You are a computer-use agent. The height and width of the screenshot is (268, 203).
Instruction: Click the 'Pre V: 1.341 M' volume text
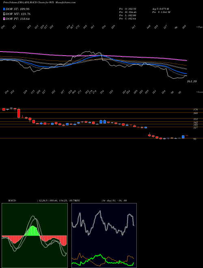(161, 12)
